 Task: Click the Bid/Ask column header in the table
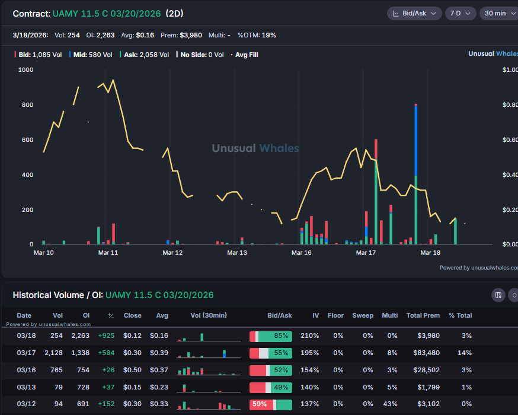pos(280,315)
